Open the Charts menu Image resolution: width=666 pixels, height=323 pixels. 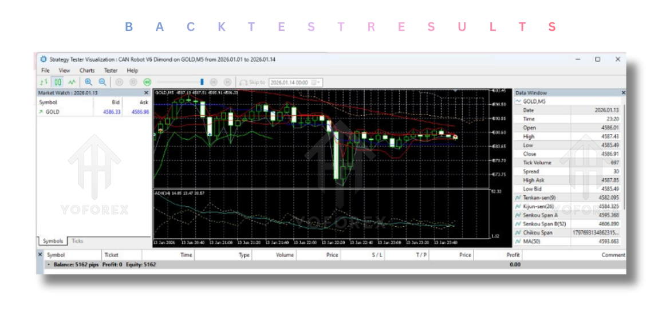[87, 70]
